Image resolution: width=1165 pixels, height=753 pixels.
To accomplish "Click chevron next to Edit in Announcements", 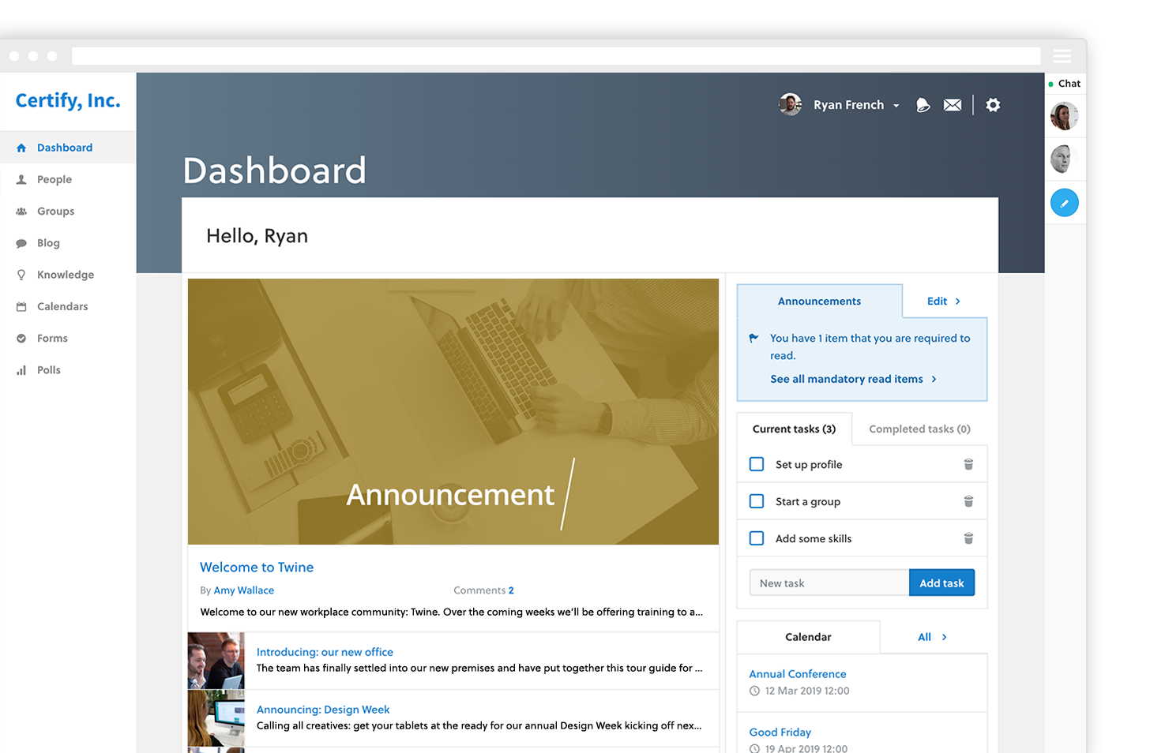I will coord(958,302).
